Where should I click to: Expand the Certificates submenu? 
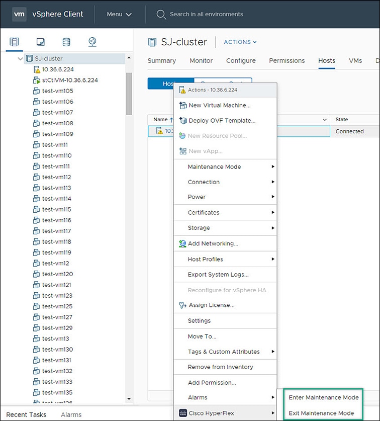click(x=225, y=212)
